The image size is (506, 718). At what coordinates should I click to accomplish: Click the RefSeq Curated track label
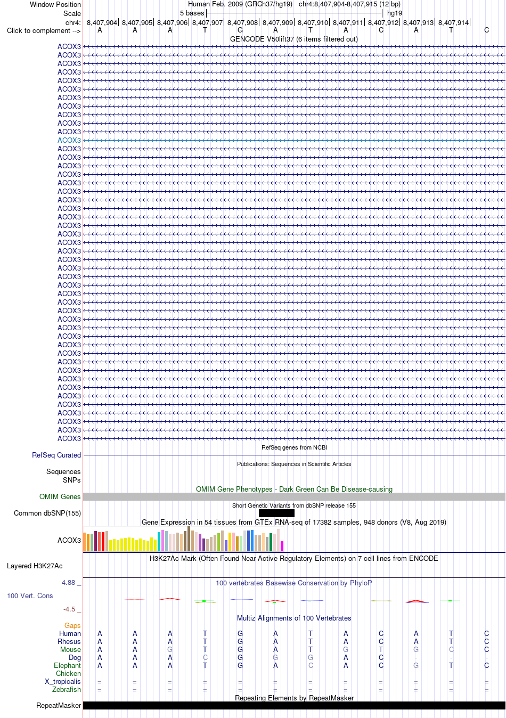coord(56,455)
